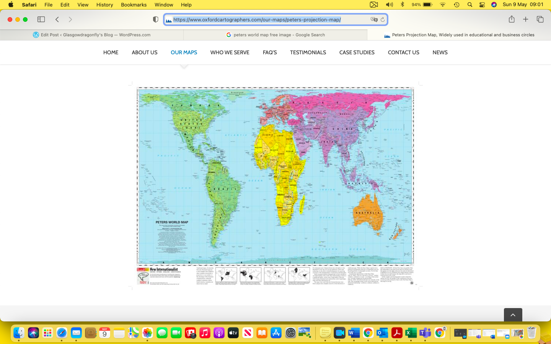Go back using the back arrow
This screenshot has width=551, height=344.
[x=57, y=19]
